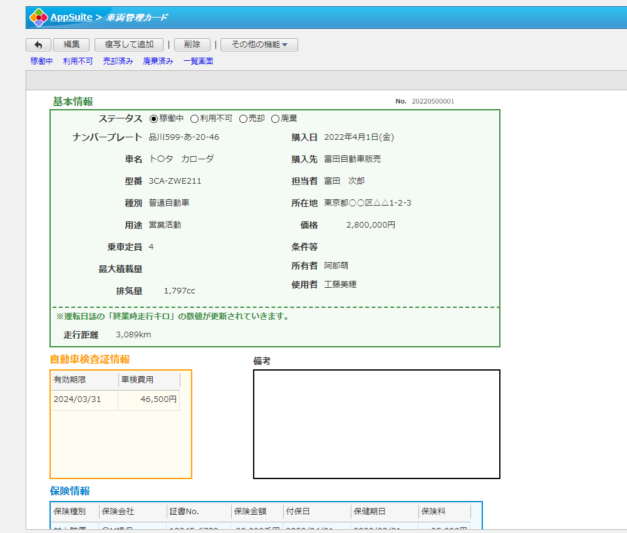
Task: Open the 廃棄済み filter link
Action: coord(158,61)
